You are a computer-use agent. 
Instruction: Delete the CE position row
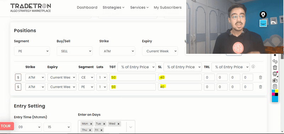(x=261, y=77)
